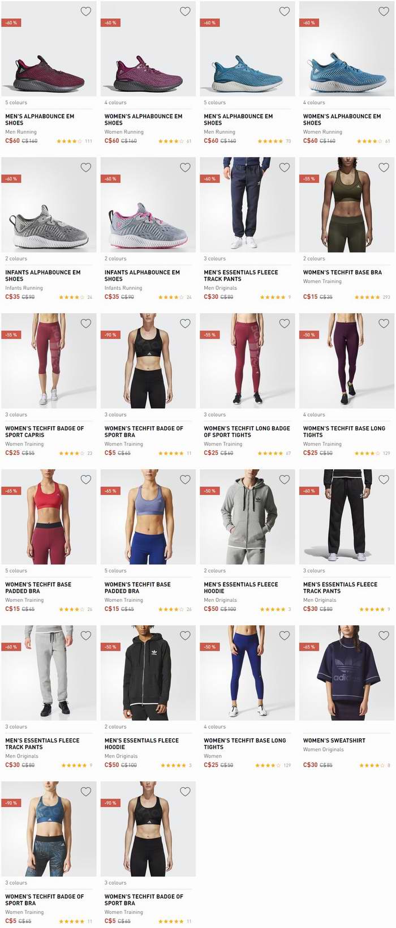396x928 pixels.
Task: Open Men's Alphabounce EM Shoes blue thumbnail
Action: [x=247, y=49]
